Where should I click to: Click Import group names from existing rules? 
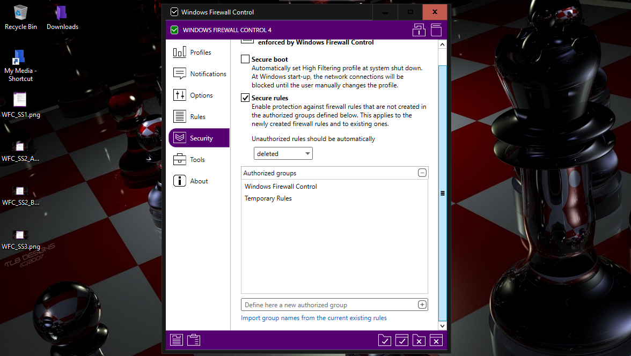click(x=314, y=318)
